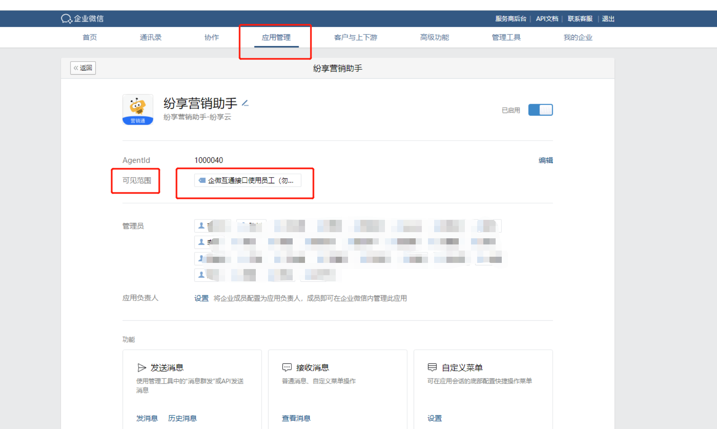This screenshot has height=429, width=717.
Task: Click the 接收消息 chat bubble icon
Action: [287, 367]
